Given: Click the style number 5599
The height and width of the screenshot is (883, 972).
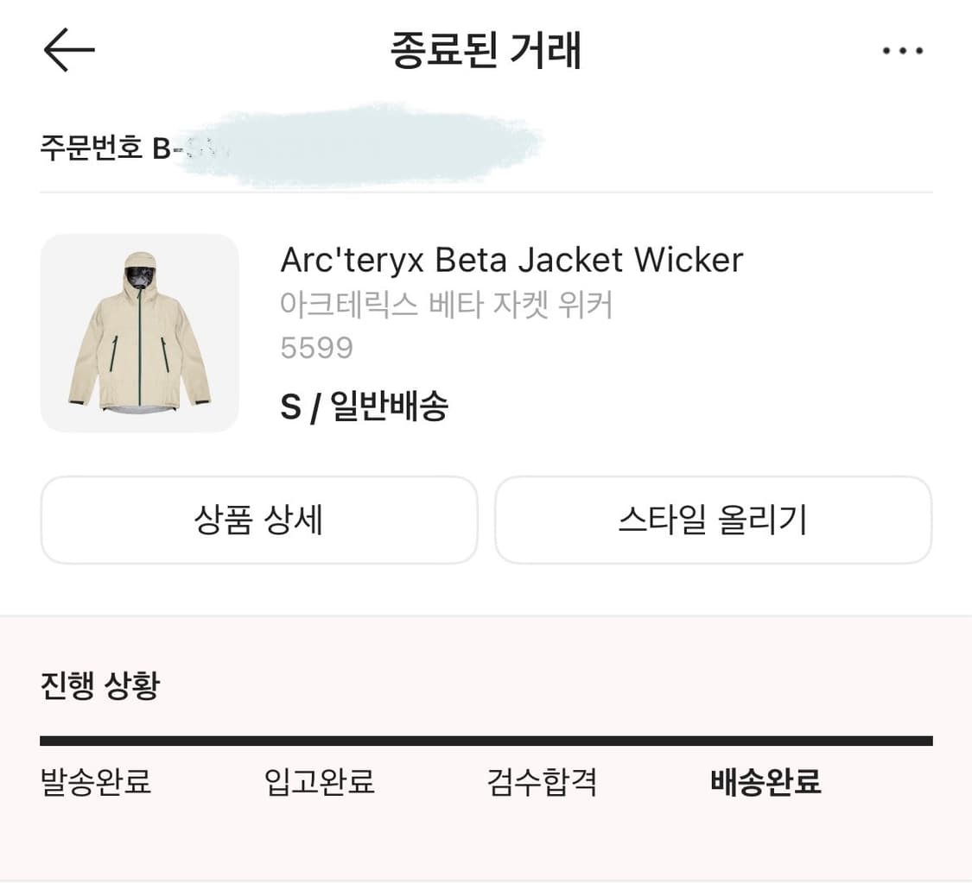Looking at the screenshot, I should pos(317,348).
